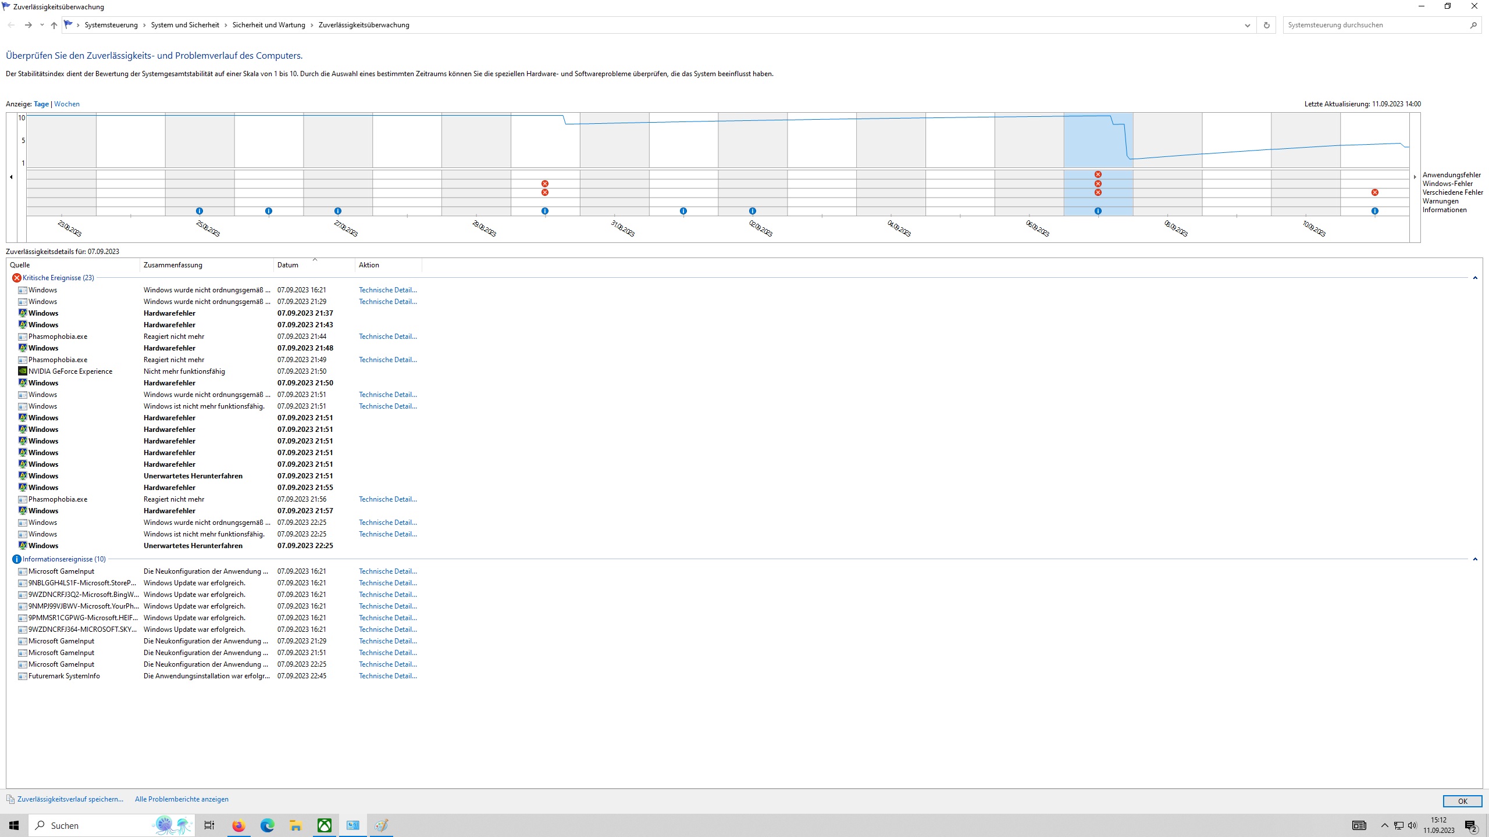Click Zuverlässigkeitsverlauf speichern link
The width and height of the screenshot is (1489, 837).
70,799
